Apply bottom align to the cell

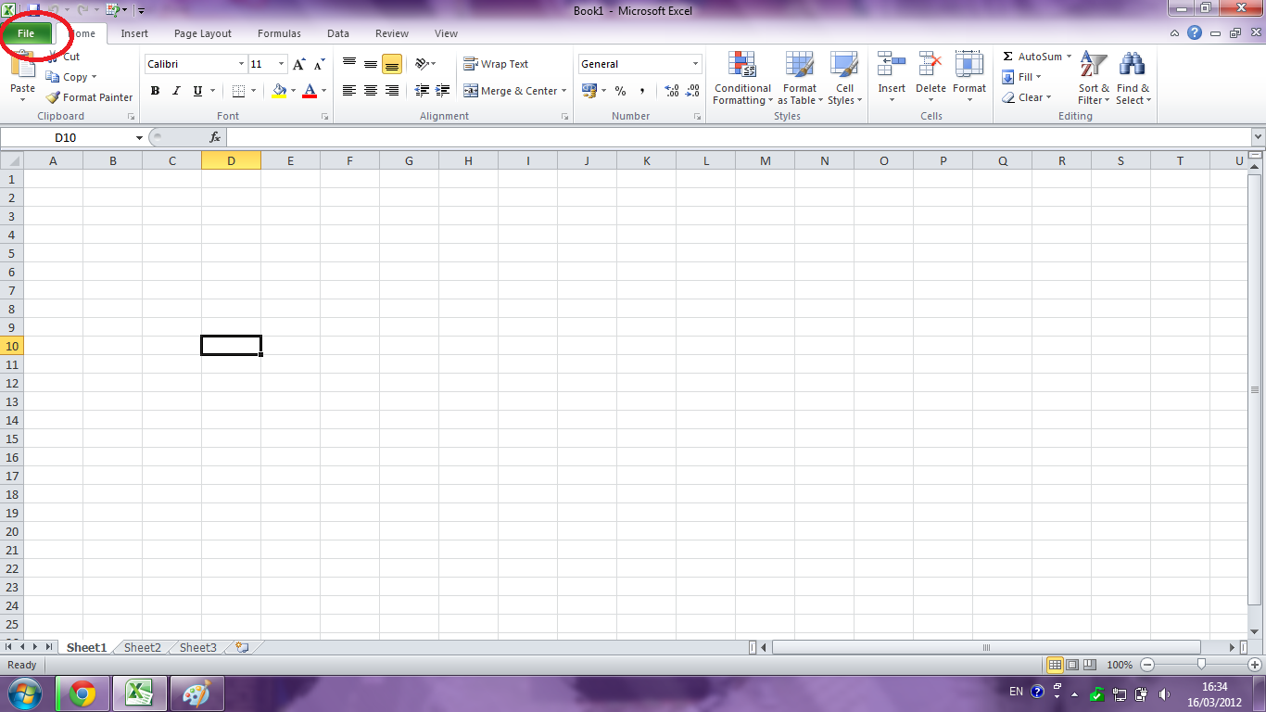coord(392,64)
